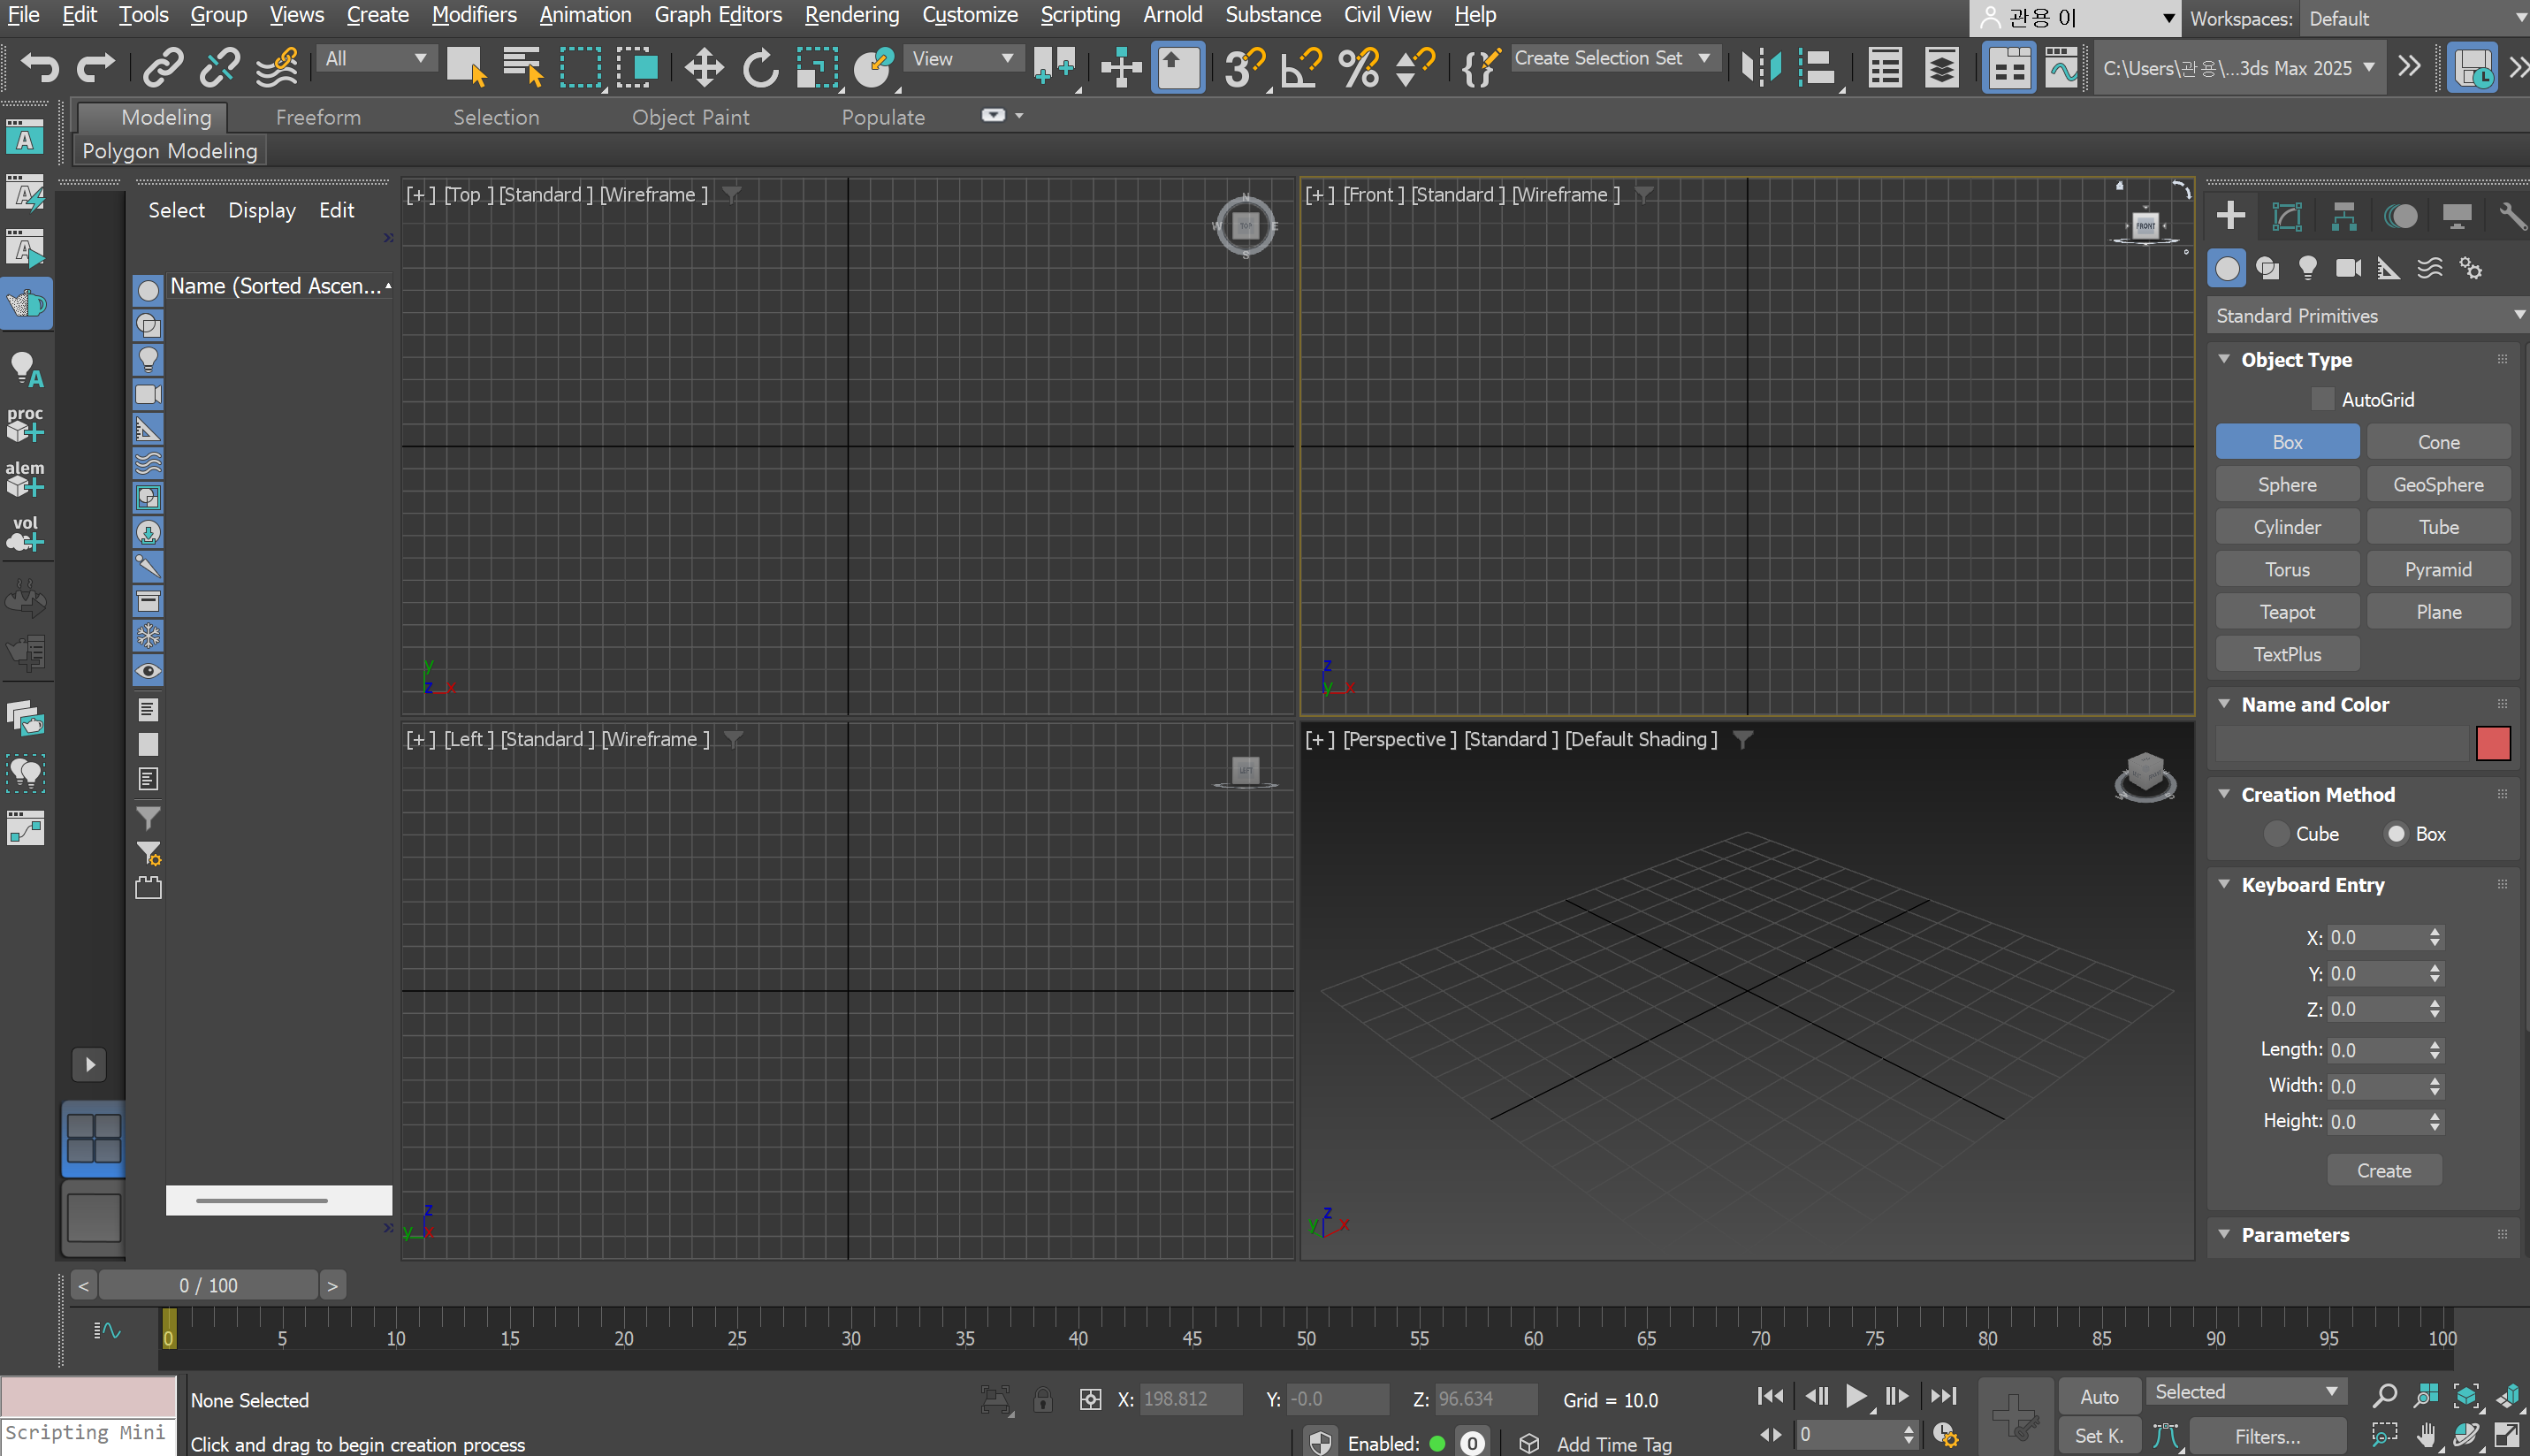
Task: Click the Mirror tool icon
Action: point(1761,67)
